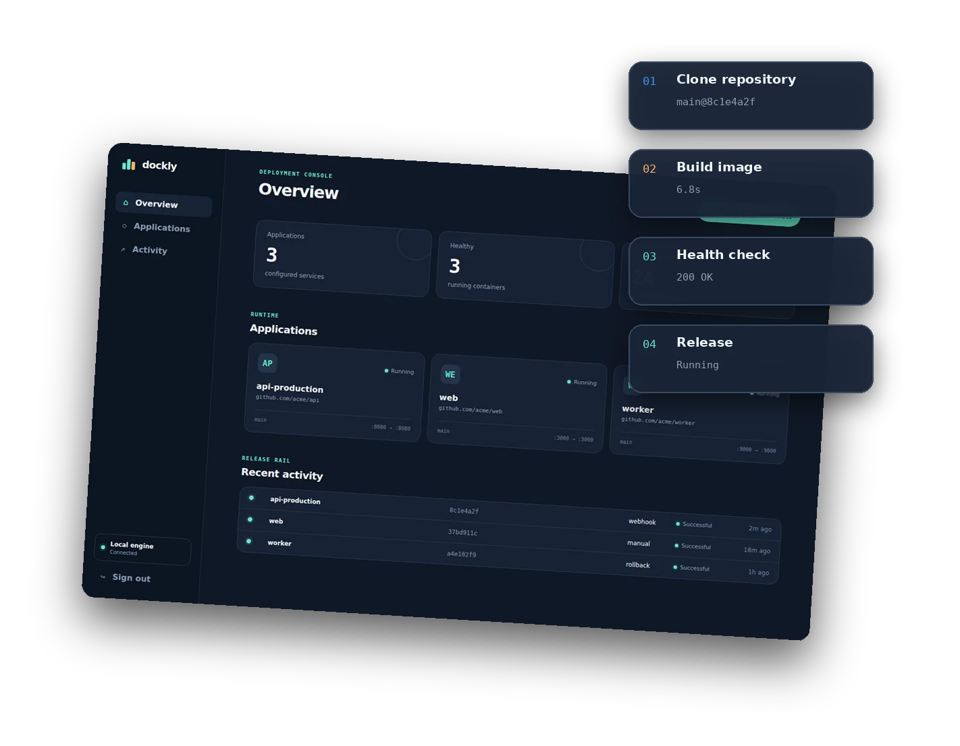Click Successful status in 1h ago row
960x746 pixels.
tap(691, 567)
